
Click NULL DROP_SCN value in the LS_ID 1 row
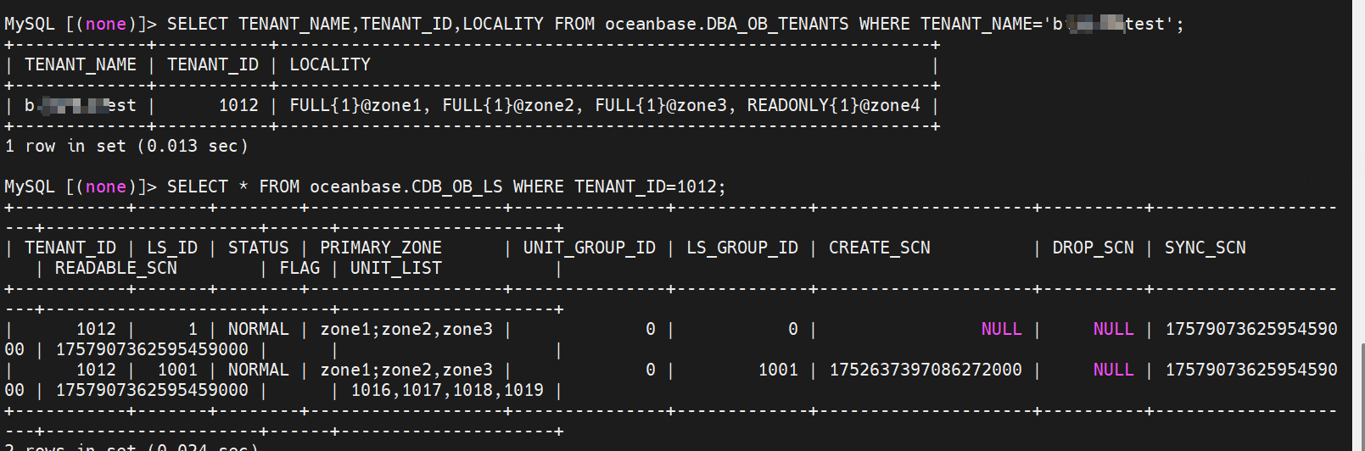tap(1114, 329)
